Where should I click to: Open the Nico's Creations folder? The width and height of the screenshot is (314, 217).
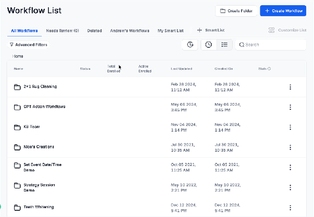[39, 147]
